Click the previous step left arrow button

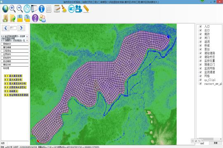tap(6, 28)
